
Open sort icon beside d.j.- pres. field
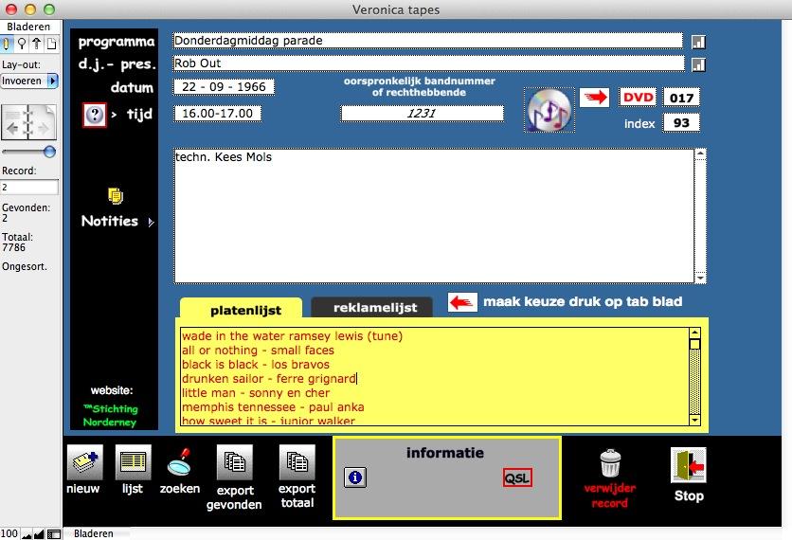(x=698, y=64)
